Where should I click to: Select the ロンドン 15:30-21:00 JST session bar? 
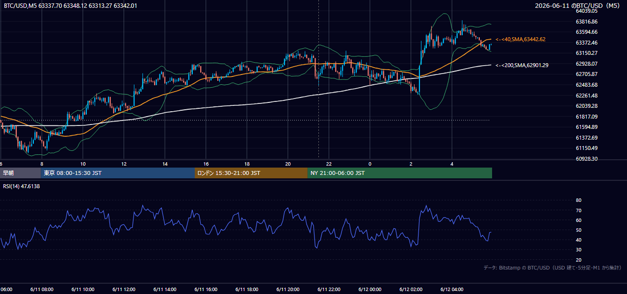click(x=251, y=173)
